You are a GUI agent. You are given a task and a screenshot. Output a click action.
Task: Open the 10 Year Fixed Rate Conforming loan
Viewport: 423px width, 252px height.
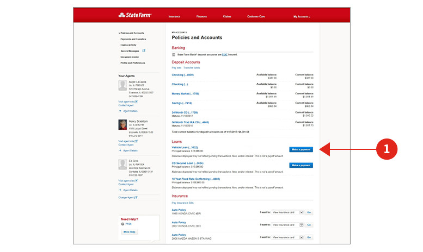(196, 179)
